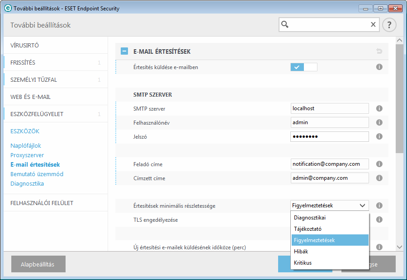Viewport: 407px width, 280px height.
Task: Toggle Értesítés küldése e-mailben switch
Action: coord(304,67)
